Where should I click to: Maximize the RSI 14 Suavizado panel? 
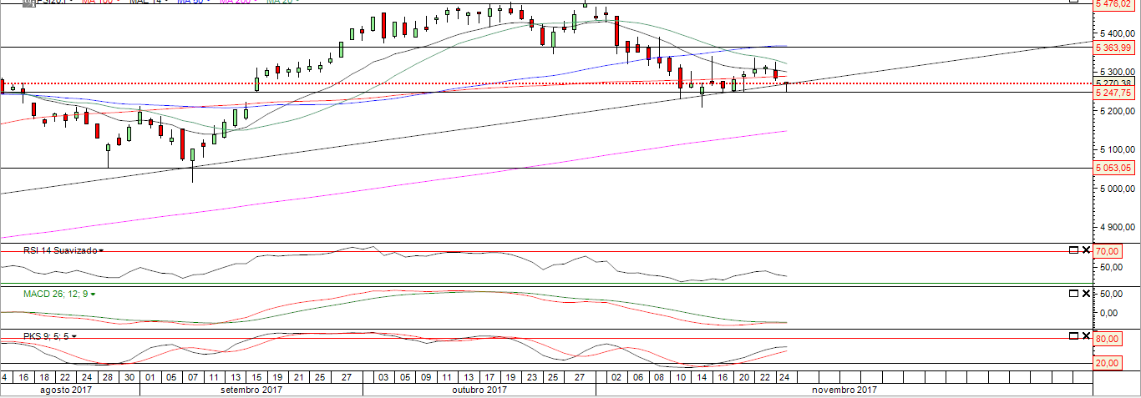pyautogui.click(x=1074, y=249)
